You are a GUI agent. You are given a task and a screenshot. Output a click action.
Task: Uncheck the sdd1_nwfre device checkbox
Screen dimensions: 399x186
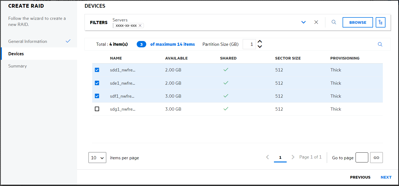tap(97, 70)
